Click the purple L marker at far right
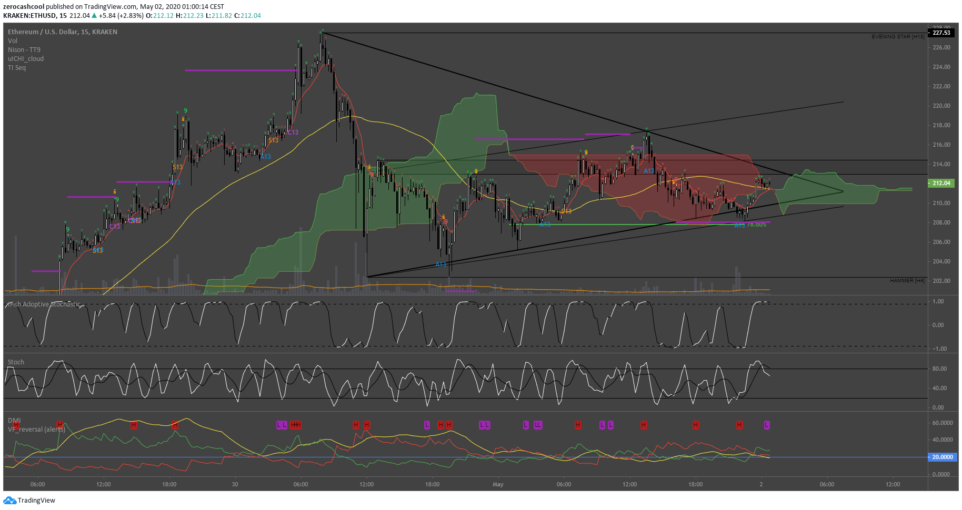 click(767, 425)
